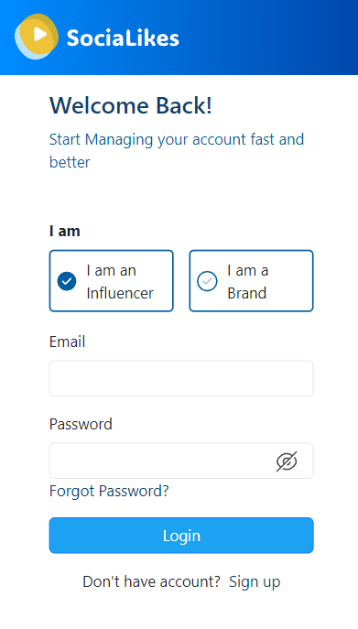Click the SociaLikes brand name text

point(123,38)
